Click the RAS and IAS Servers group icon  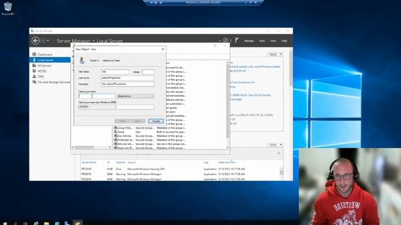pyautogui.click(x=115, y=144)
